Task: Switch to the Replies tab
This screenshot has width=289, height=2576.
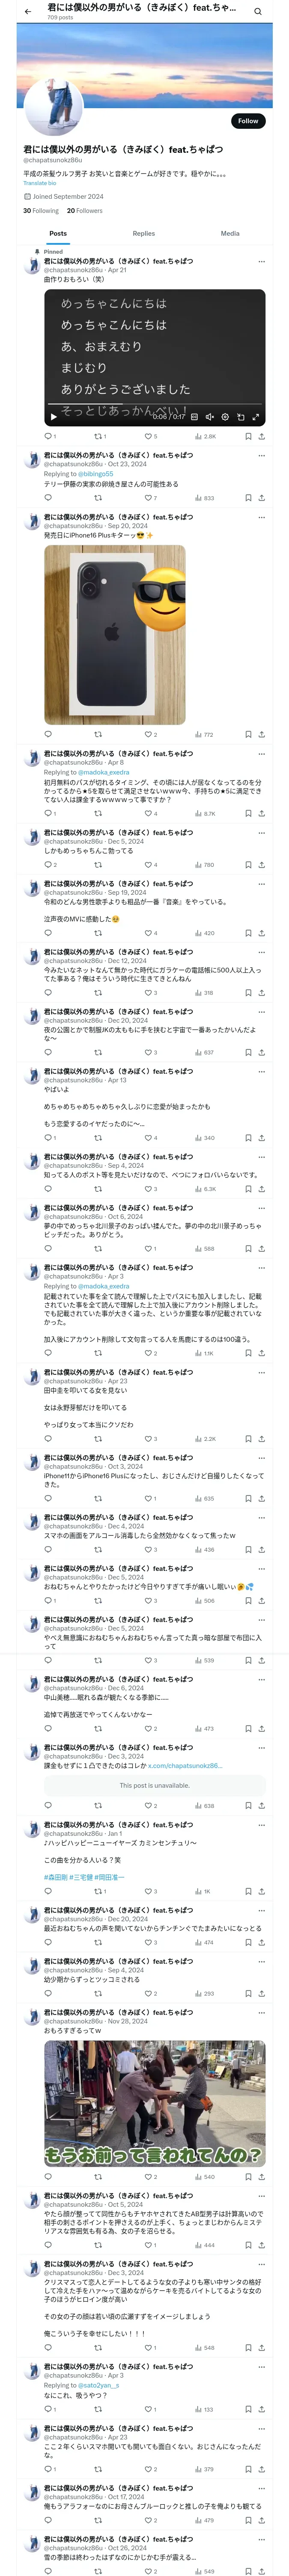Action: pos(143,233)
